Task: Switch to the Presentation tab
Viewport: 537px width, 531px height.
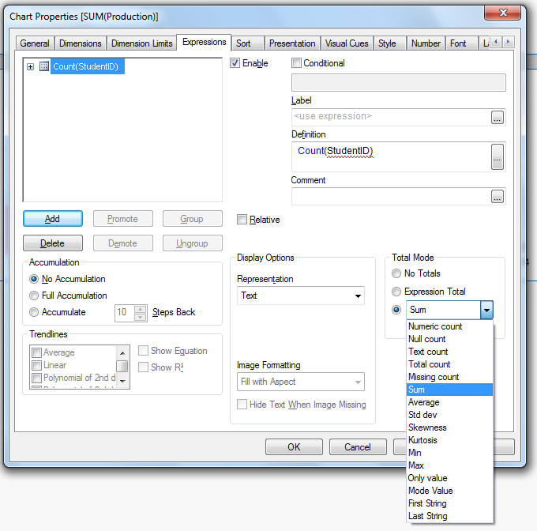Action: click(292, 43)
